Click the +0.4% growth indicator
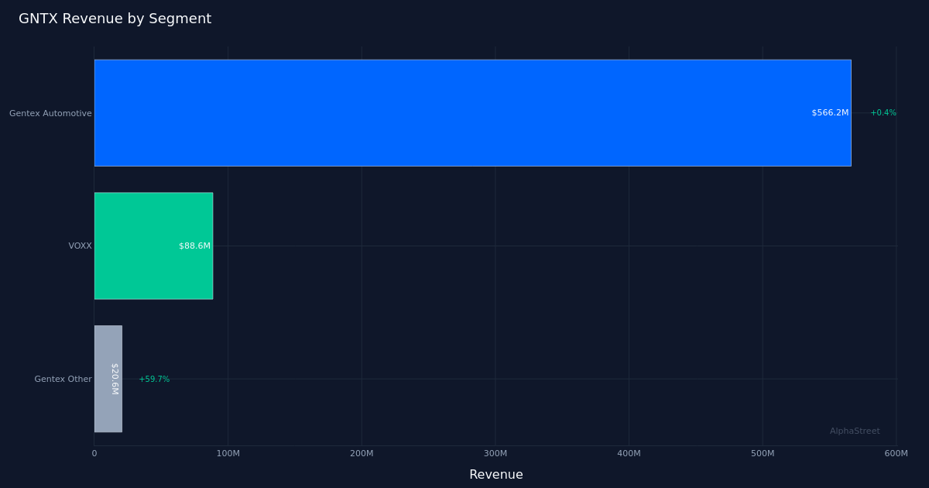Viewport: 929px width, 488px height. (x=883, y=113)
